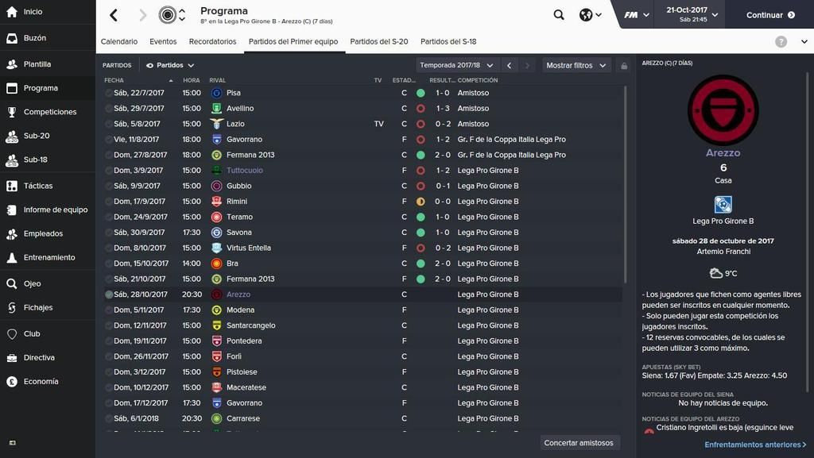Open Entrenamiento in the sidebar
The height and width of the screenshot is (458, 814).
[48, 257]
